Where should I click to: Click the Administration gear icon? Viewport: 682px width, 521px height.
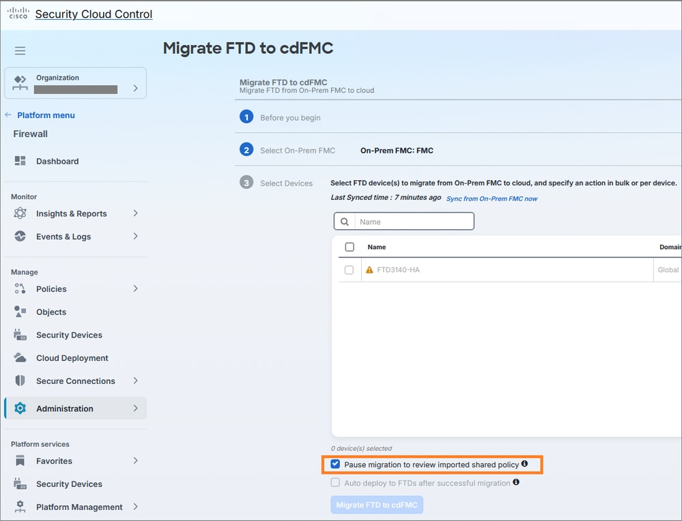pyautogui.click(x=20, y=408)
